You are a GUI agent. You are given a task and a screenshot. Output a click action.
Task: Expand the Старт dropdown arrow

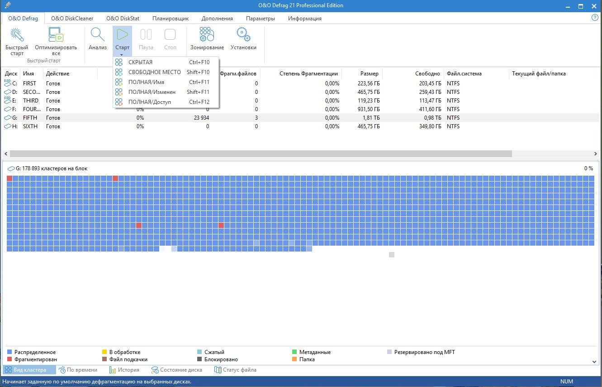122,54
